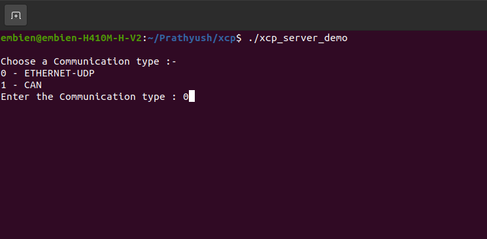The height and width of the screenshot is (239, 487).
Task: Click Communication in the Choose line
Action: [92, 61]
